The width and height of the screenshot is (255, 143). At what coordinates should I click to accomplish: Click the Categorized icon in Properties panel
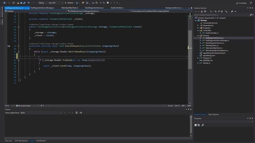[196, 125]
